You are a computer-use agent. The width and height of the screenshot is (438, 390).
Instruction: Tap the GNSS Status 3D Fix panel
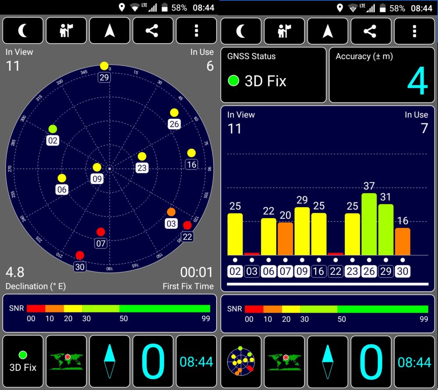point(273,75)
